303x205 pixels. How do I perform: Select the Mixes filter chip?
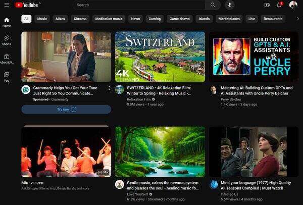[60, 19]
